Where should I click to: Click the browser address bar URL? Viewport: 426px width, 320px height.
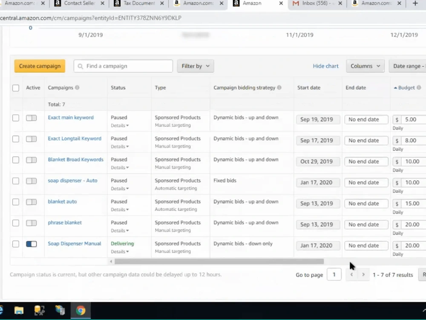point(91,18)
